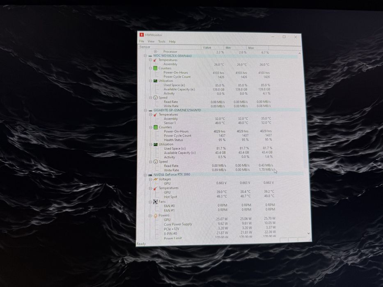Click the Sensor column header
Screen dimensions: 383x287
click(169, 47)
